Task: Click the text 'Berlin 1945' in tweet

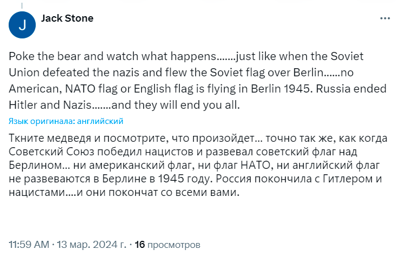Action: [x=280, y=89]
